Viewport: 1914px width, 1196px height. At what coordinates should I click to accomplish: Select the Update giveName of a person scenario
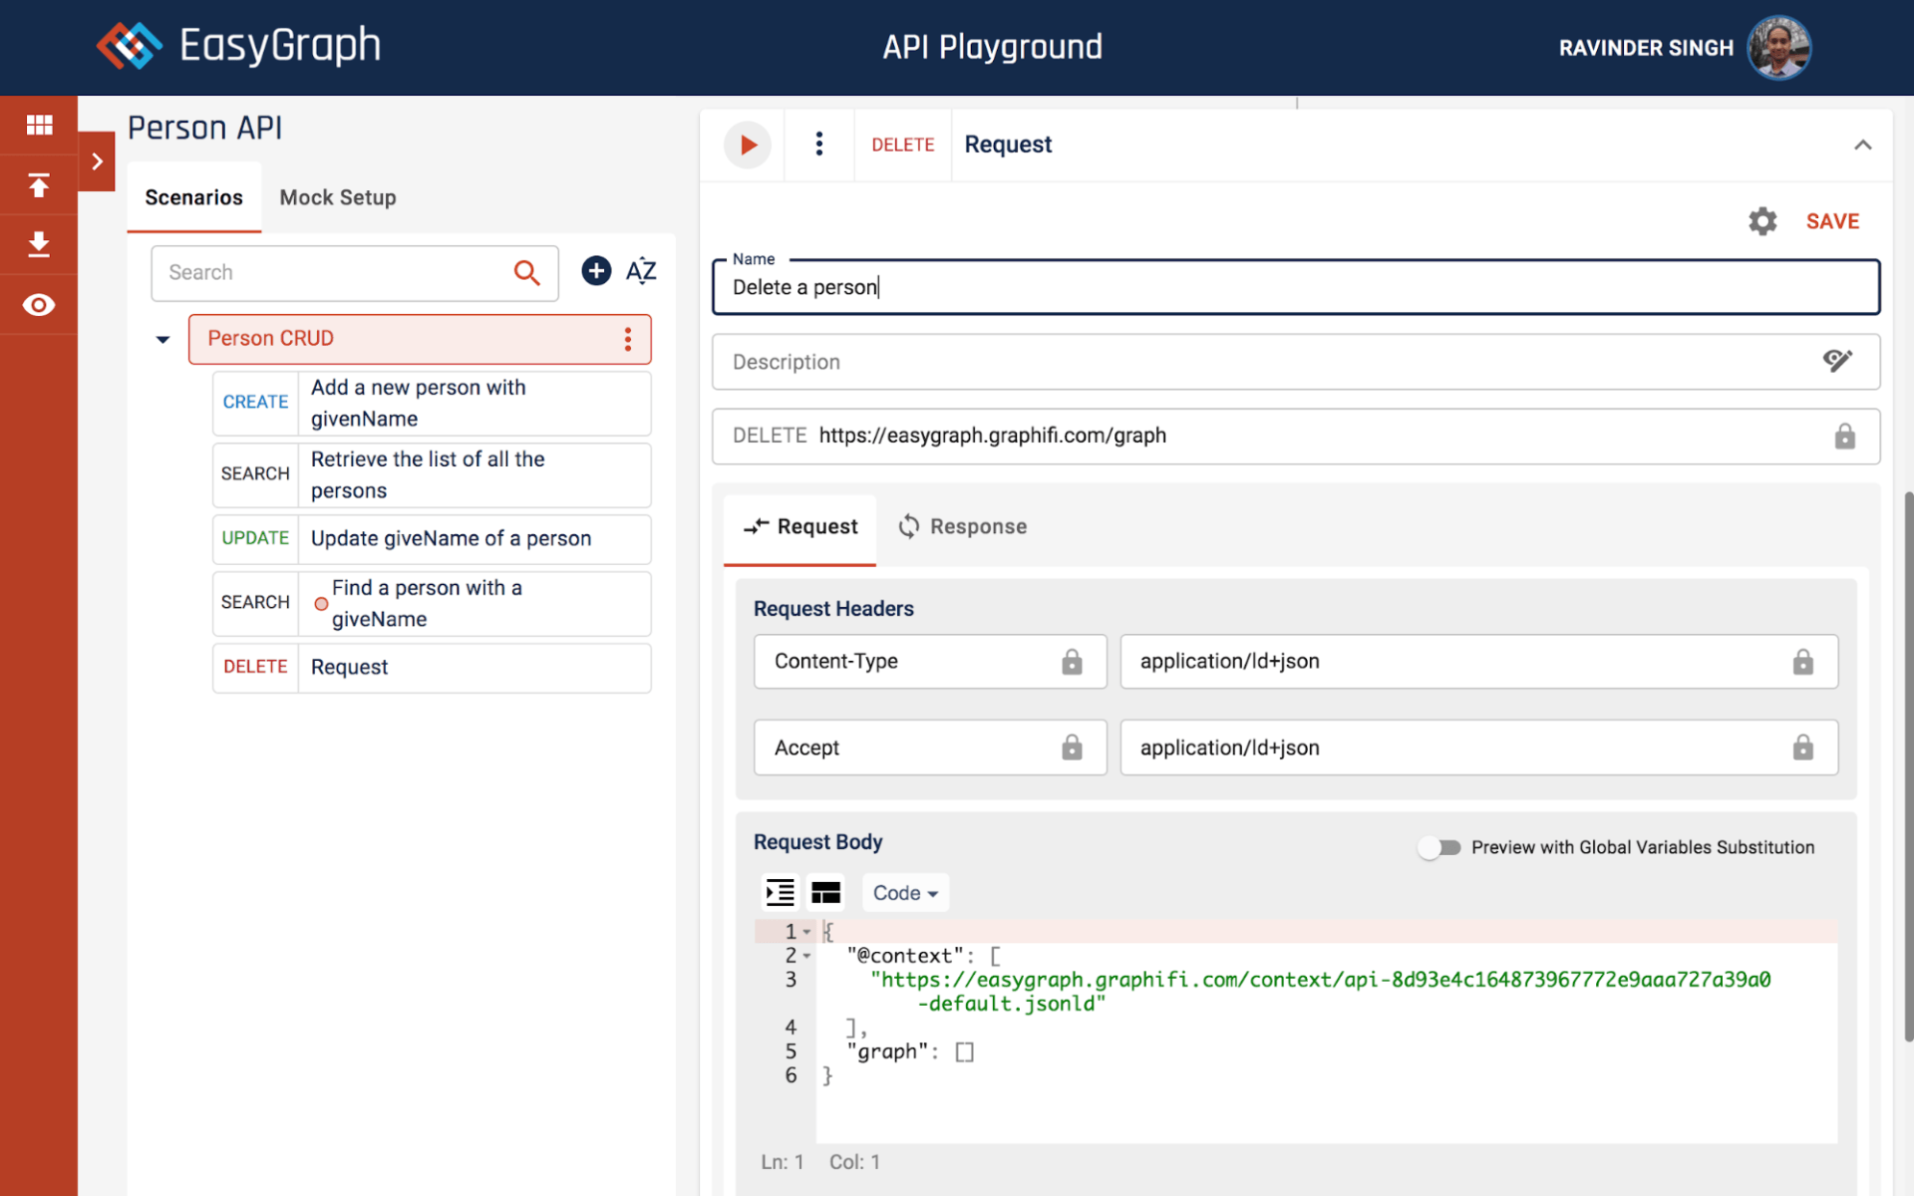pyautogui.click(x=451, y=539)
